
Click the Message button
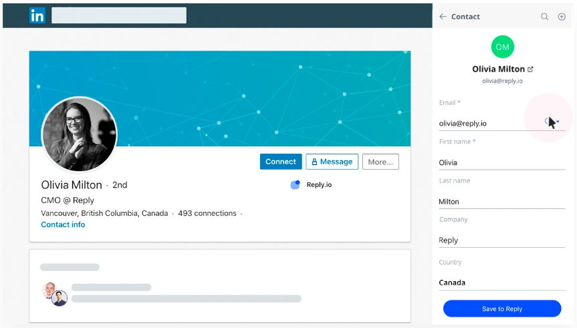pyautogui.click(x=332, y=162)
